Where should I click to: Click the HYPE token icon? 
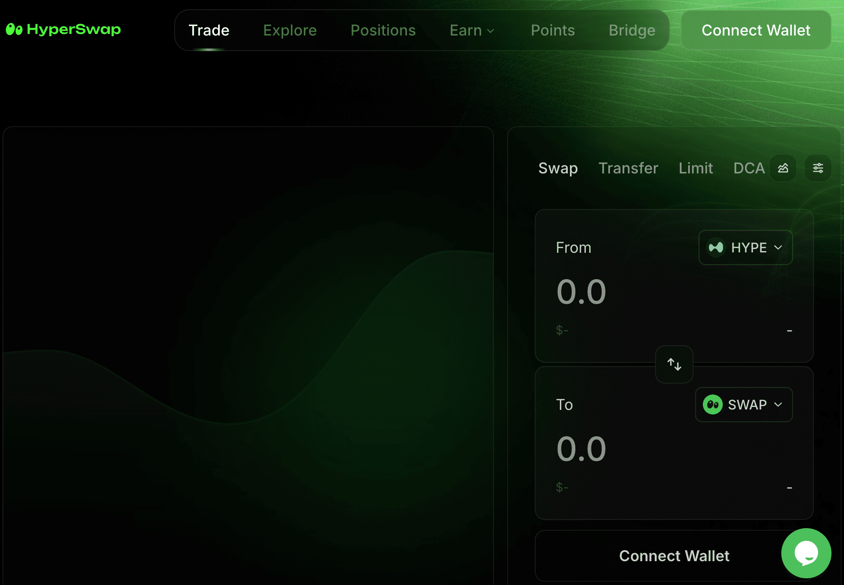tap(716, 247)
